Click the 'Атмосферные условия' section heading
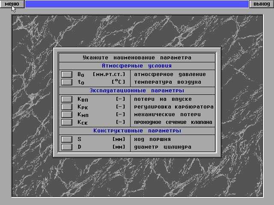This screenshot has height=205, width=274. tap(137, 66)
